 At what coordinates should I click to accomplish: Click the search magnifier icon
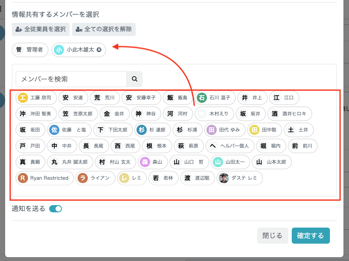click(134, 79)
